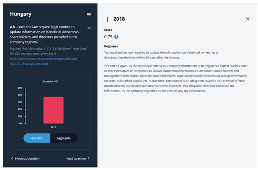Collapse question 4.8 using the down chevron
258x170 pixels.
[89, 28]
